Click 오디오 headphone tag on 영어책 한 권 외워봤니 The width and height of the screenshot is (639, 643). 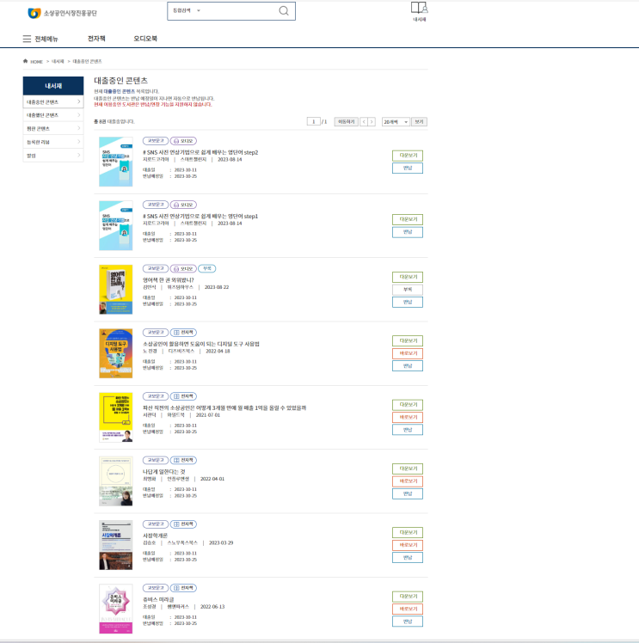[x=183, y=268]
